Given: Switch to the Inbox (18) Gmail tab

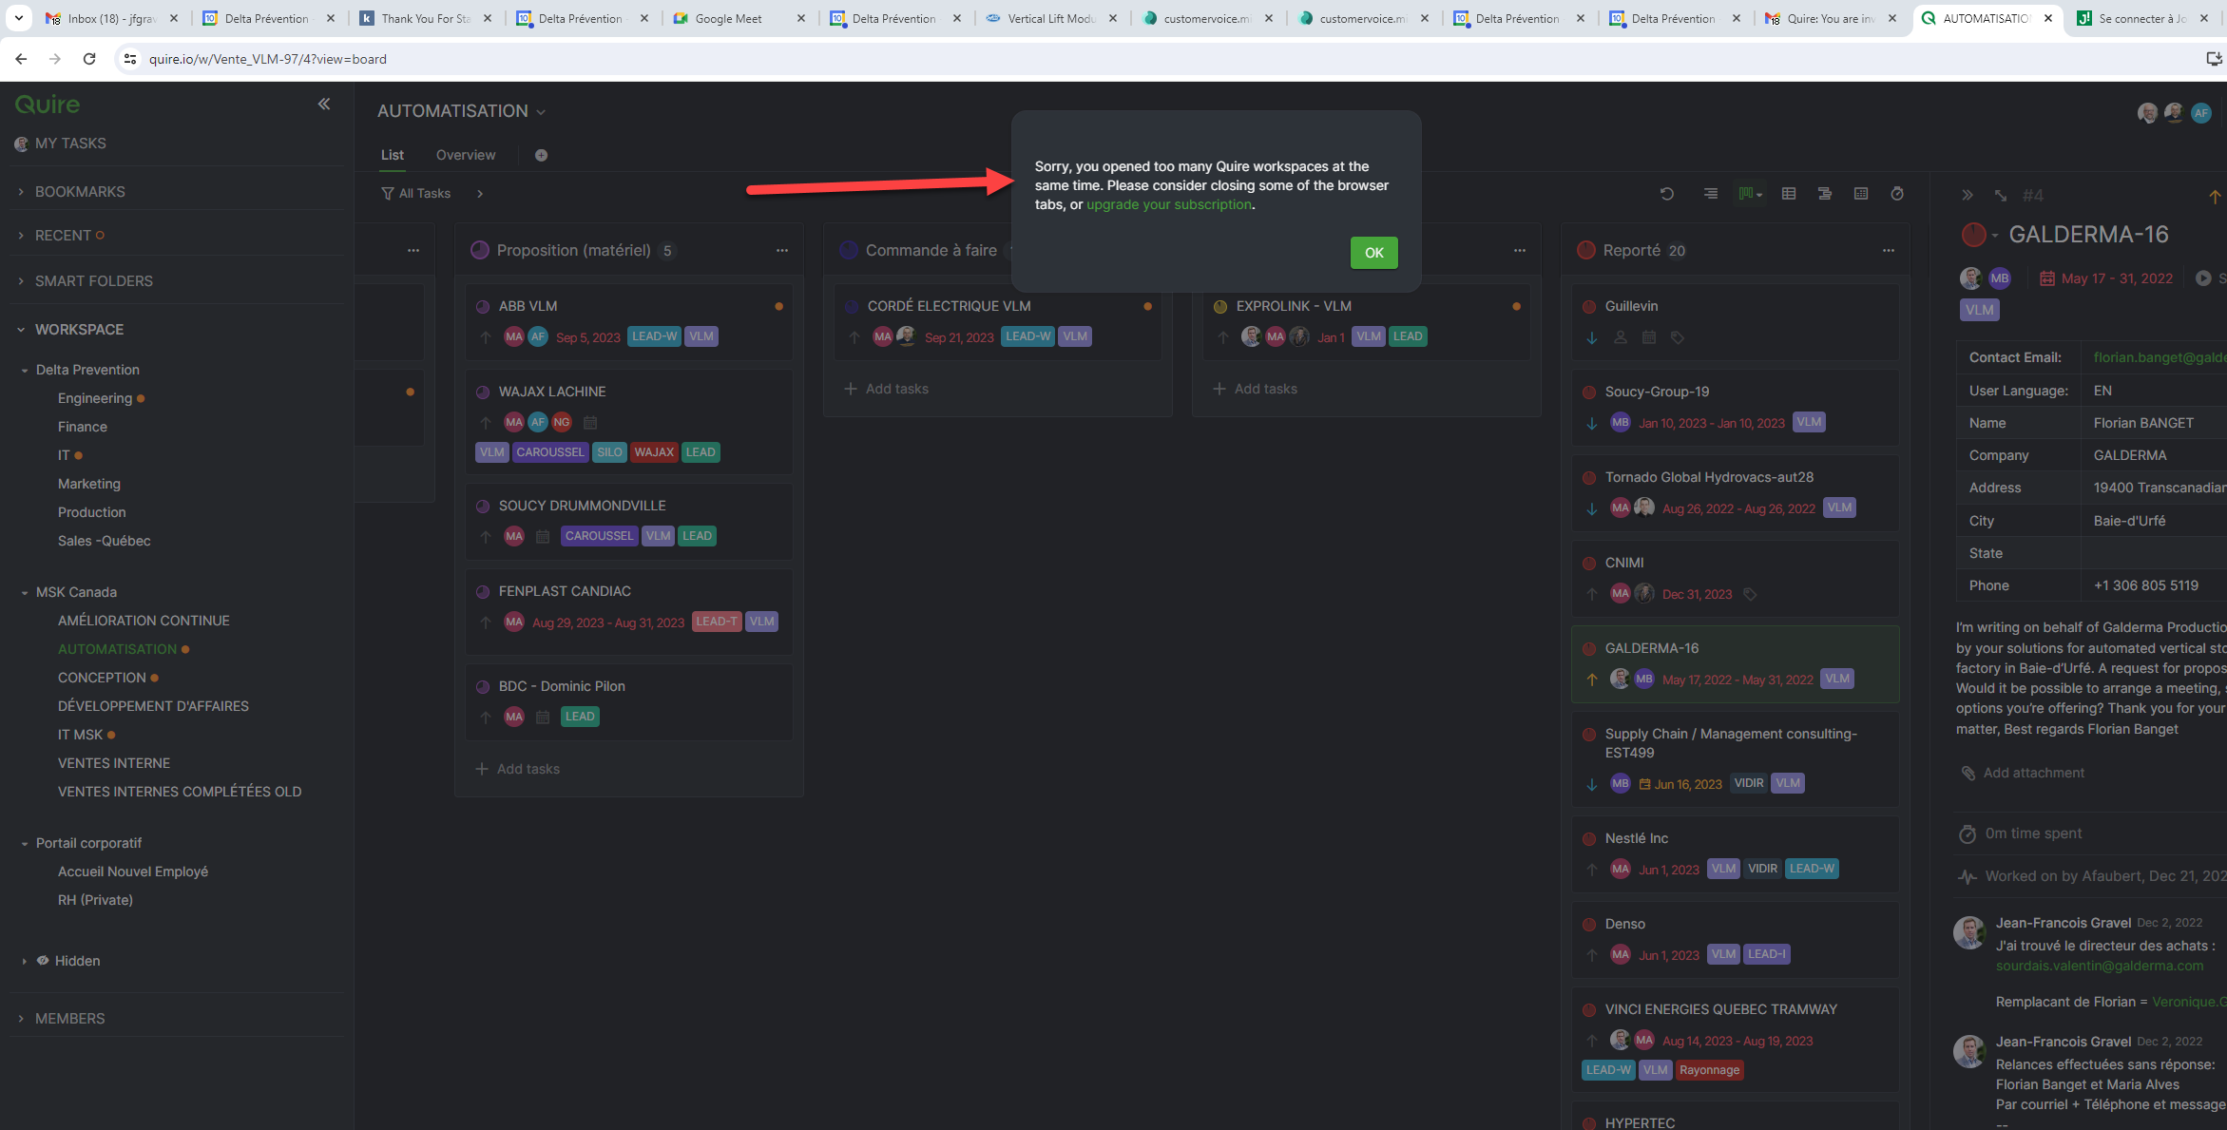Looking at the screenshot, I should tap(112, 18).
